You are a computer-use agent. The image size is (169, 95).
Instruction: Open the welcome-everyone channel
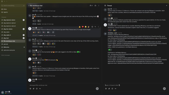coord(13,50)
